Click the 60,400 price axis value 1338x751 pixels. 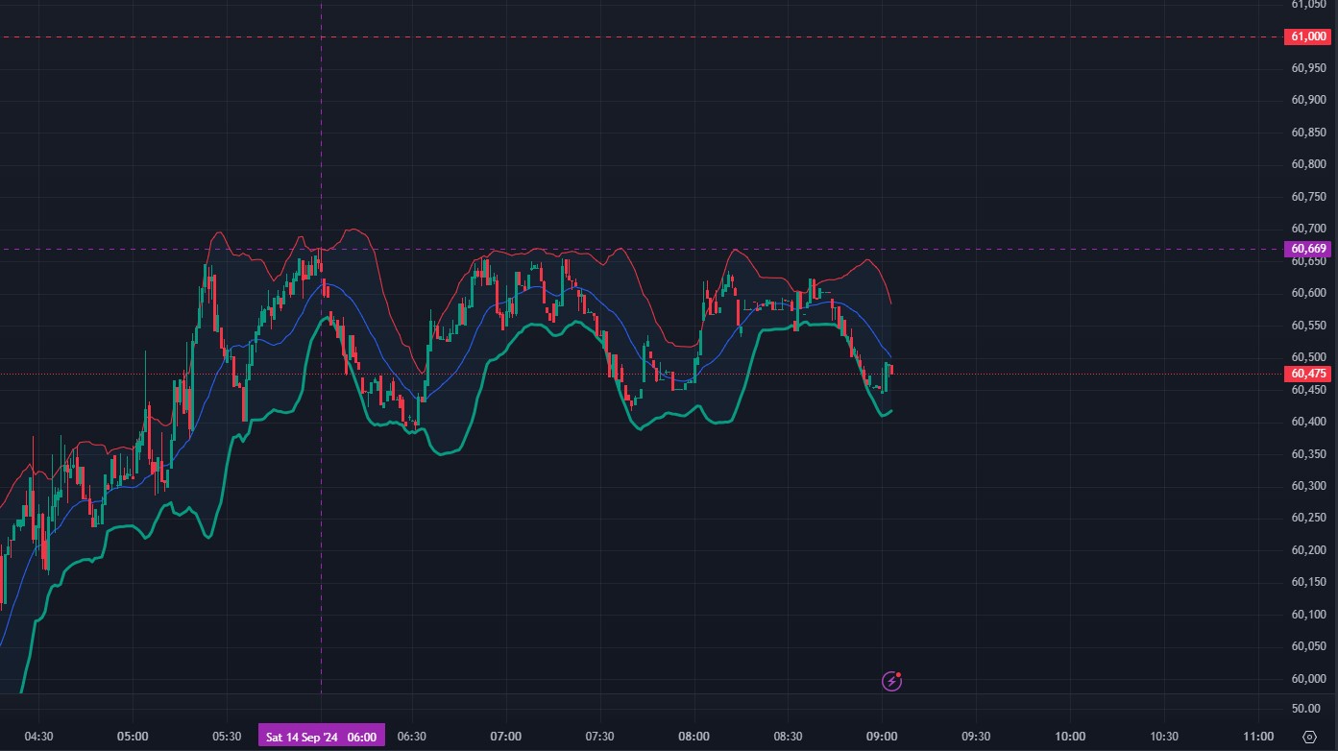point(1308,422)
